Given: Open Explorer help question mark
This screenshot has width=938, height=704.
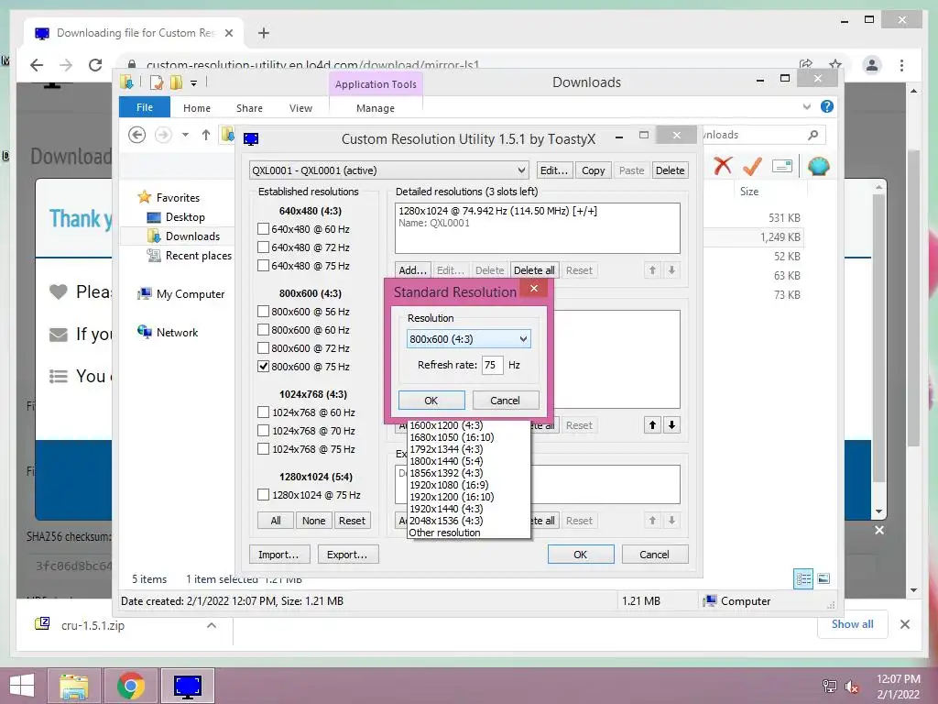Looking at the screenshot, I should [x=827, y=106].
